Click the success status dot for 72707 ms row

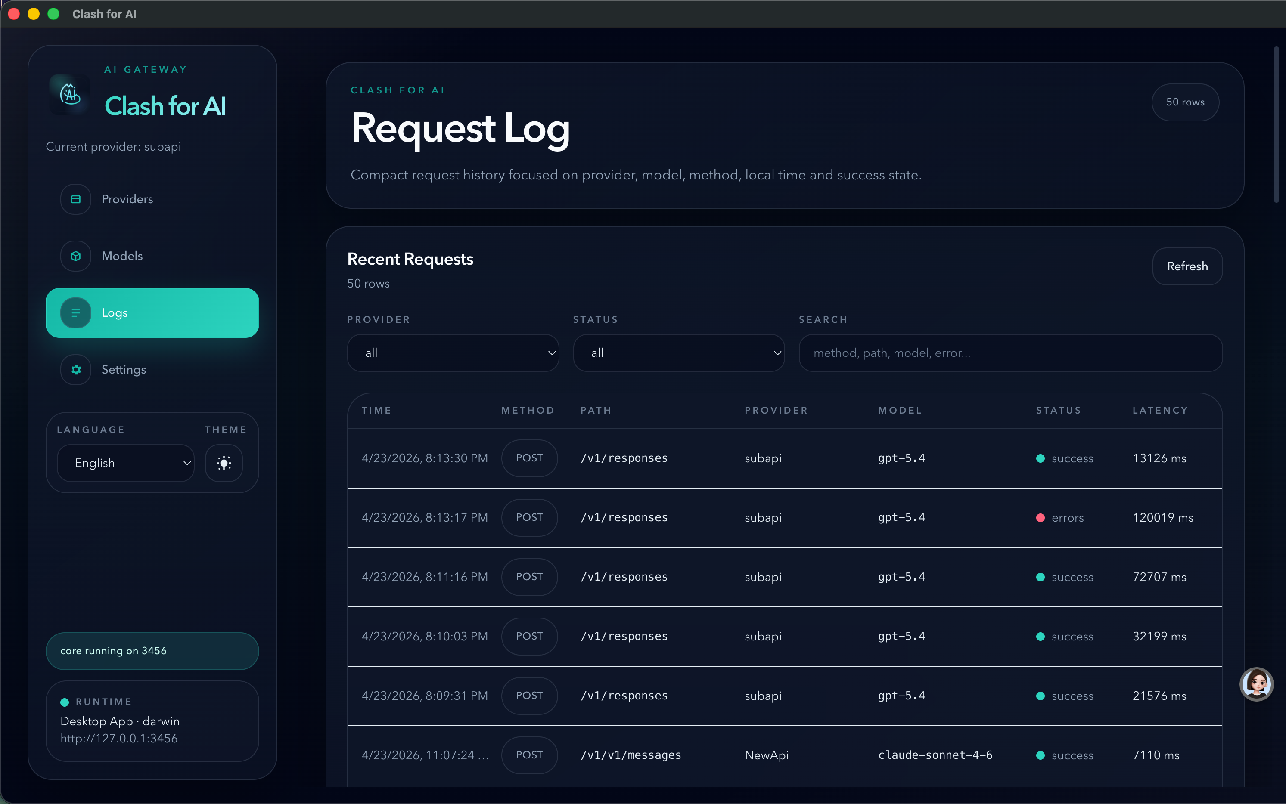(x=1040, y=578)
